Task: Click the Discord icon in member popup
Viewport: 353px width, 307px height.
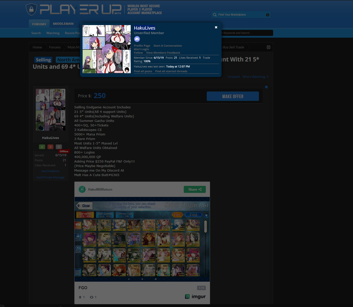Action: (137, 39)
